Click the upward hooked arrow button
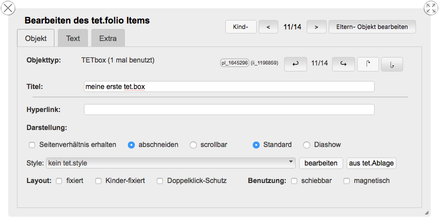This screenshot has height=220, width=440. (x=368, y=63)
